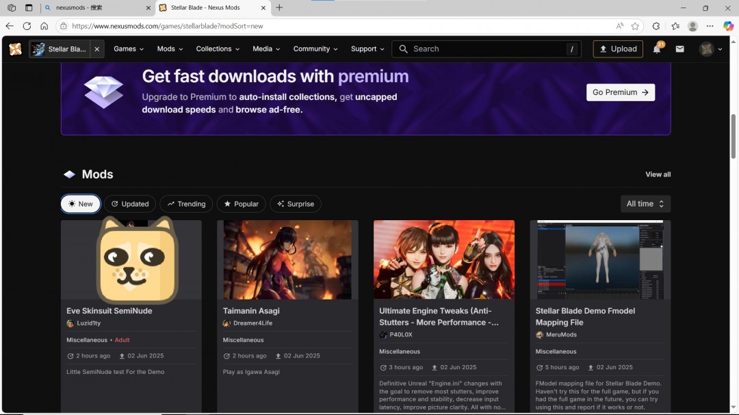The width and height of the screenshot is (739, 415).
Task: Open the Copilot sidebar icon
Action: pos(728,26)
